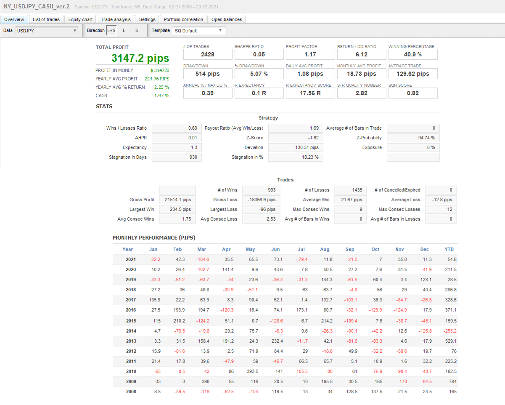
Task: Click 2009 YTD value 784
Action: [453, 381]
